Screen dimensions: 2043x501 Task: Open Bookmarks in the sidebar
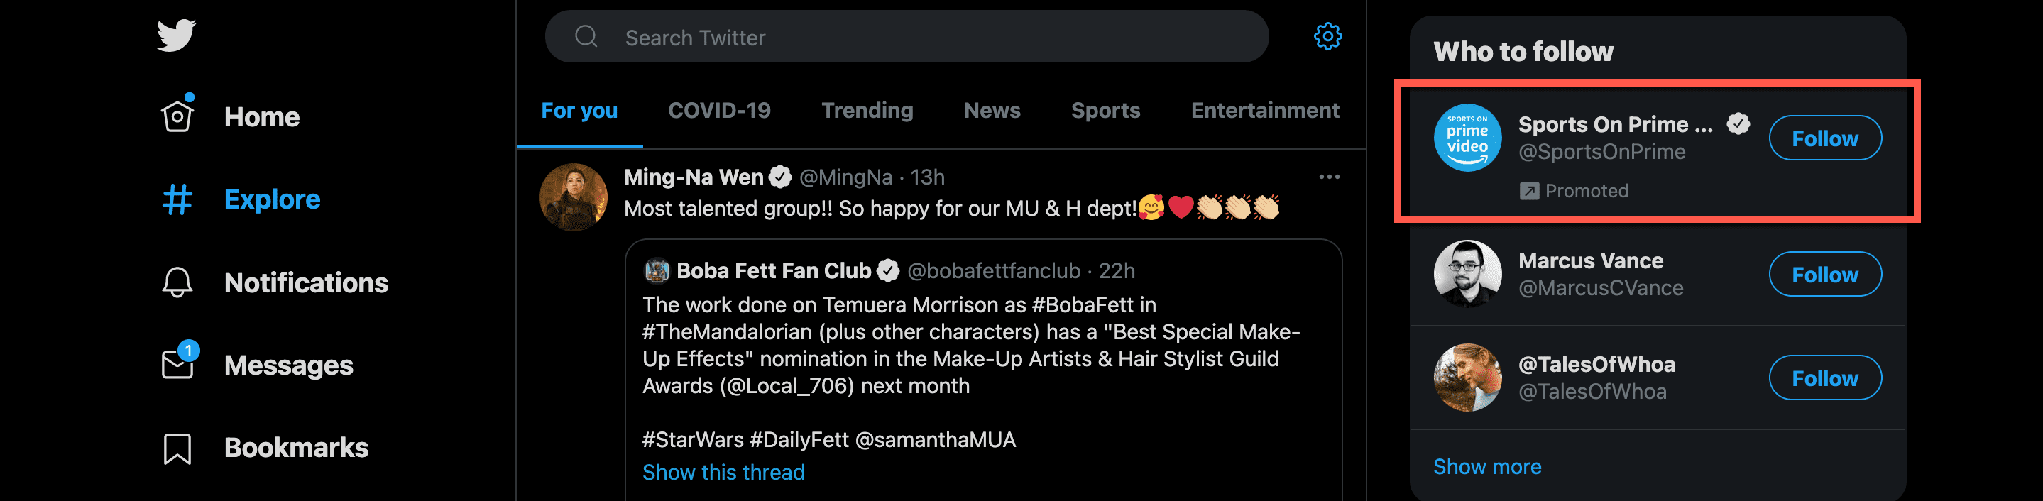[x=265, y=448]
